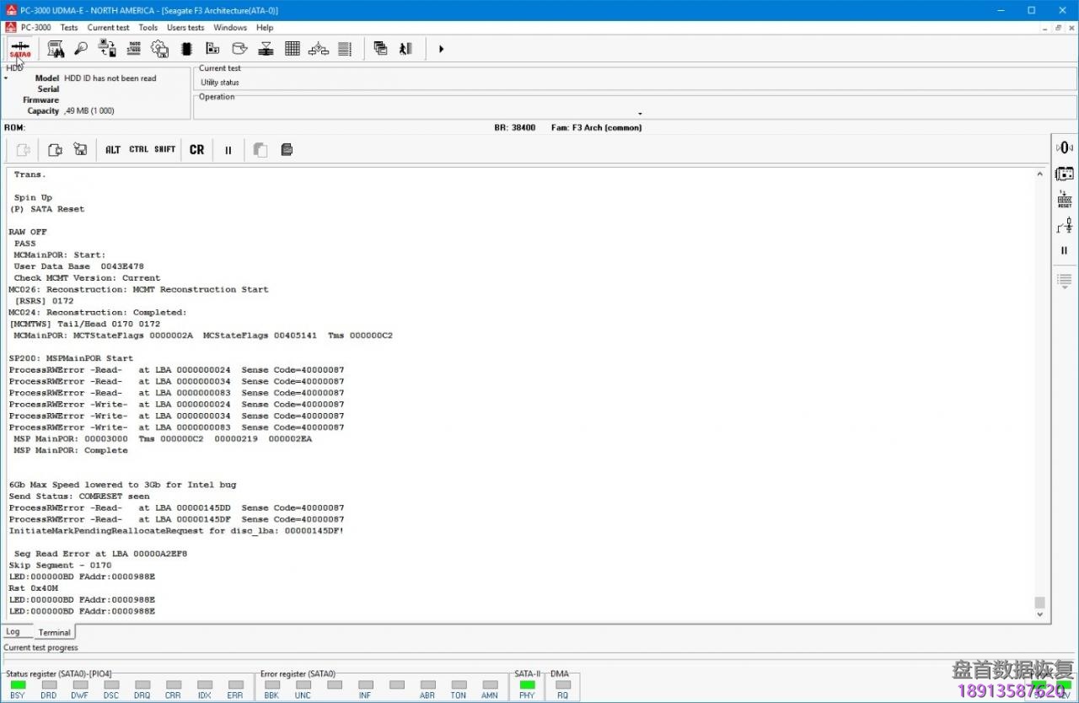
Task: Switch to the Log tab
Action: tap(13, 632)
